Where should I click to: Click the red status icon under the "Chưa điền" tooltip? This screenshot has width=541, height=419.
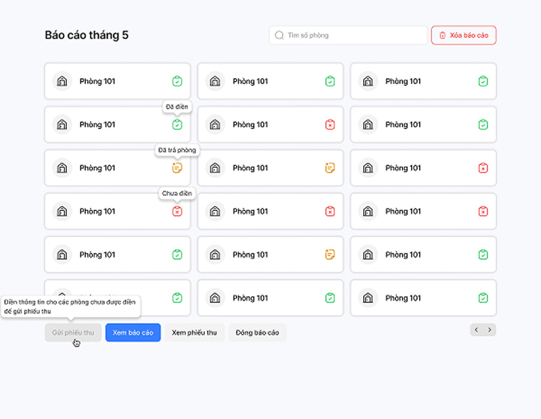[177, 211]
